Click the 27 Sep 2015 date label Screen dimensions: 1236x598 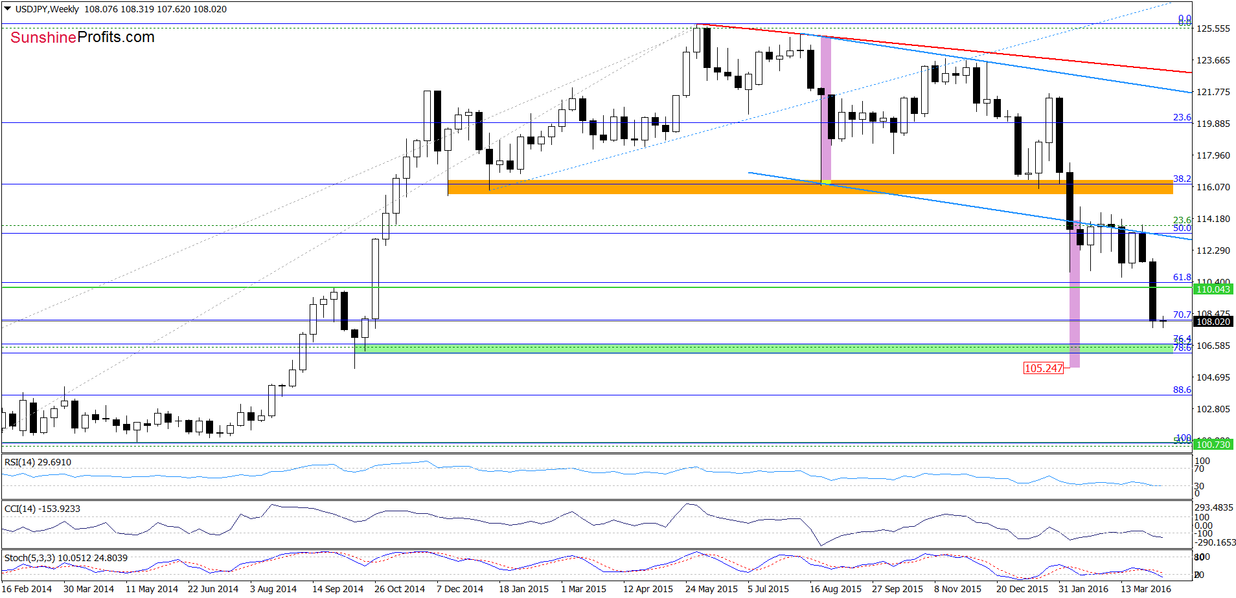point(897,589)
